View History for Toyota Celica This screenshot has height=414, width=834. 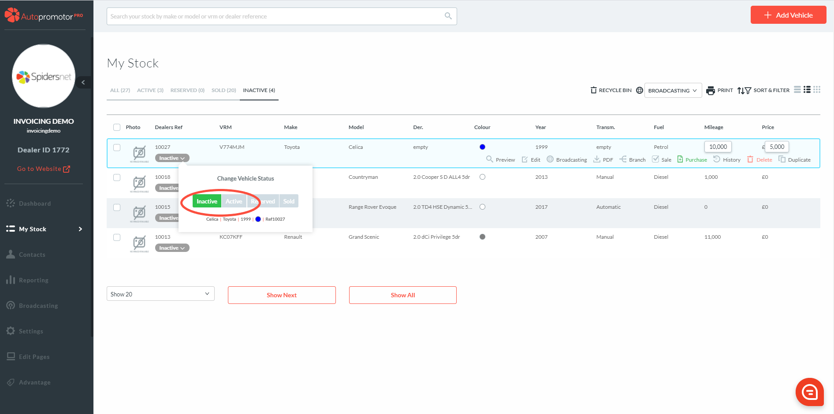(x=727, y=159)
